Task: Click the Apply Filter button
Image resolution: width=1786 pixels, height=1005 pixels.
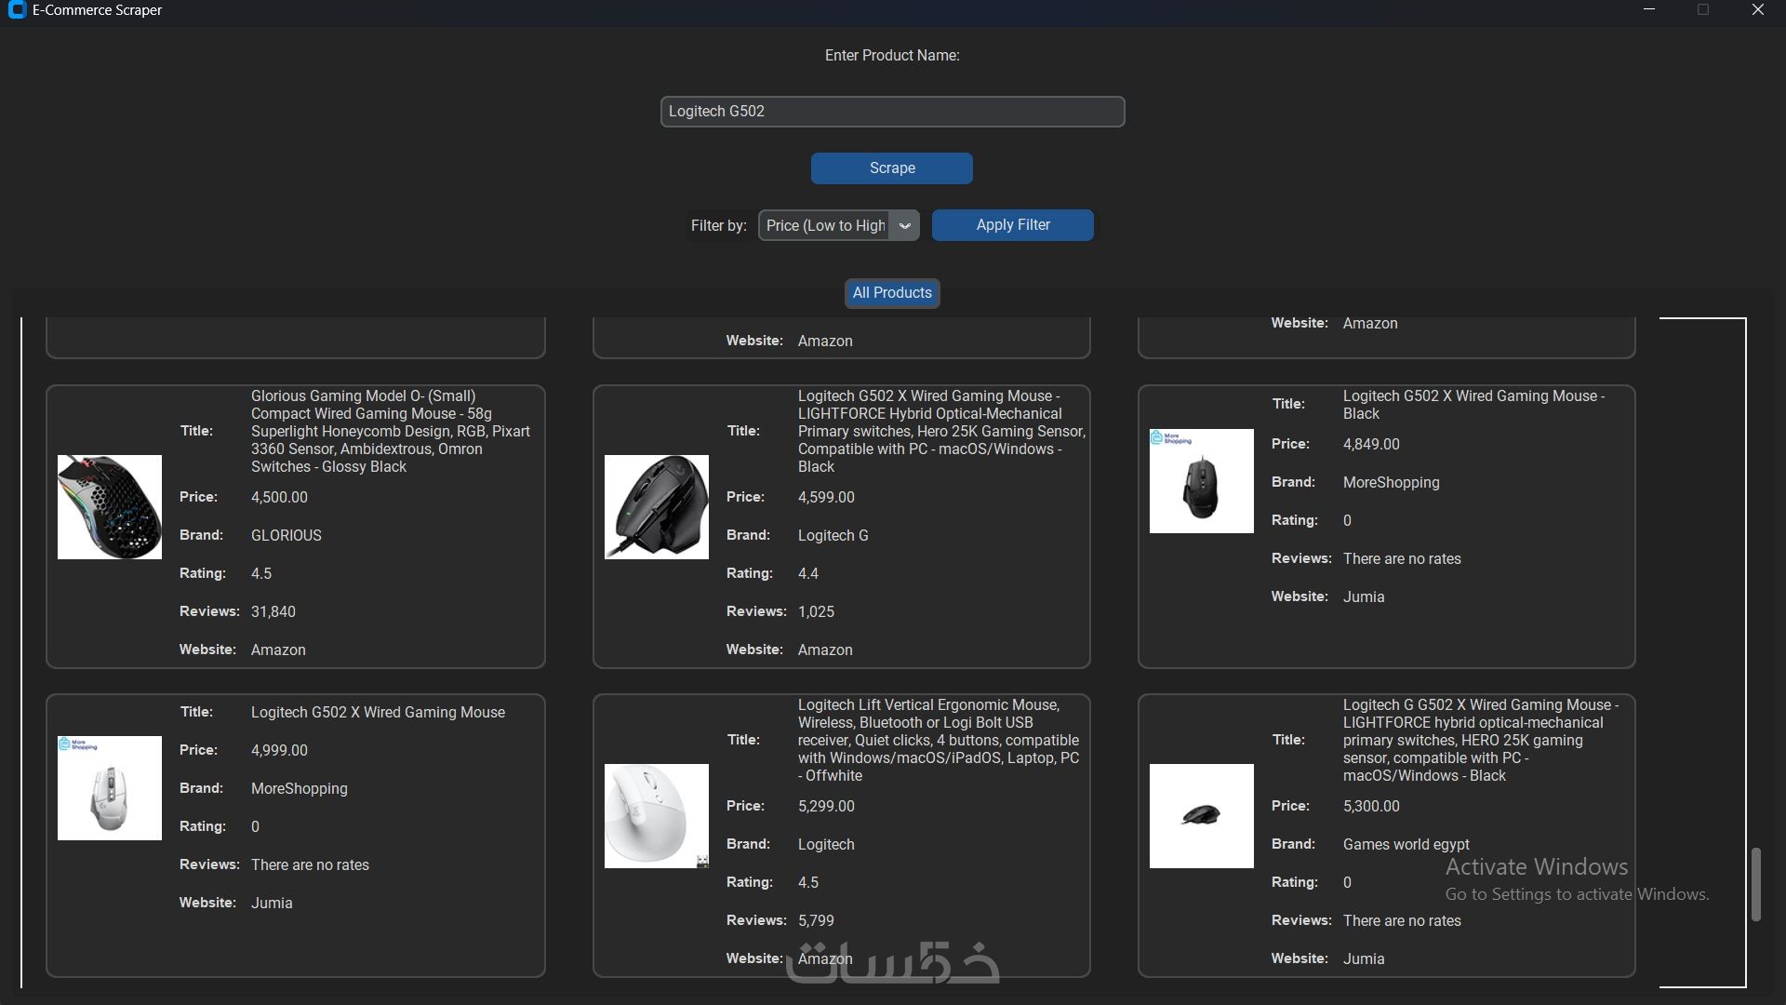Action: pyautogui.click(x=1012, y=225)
